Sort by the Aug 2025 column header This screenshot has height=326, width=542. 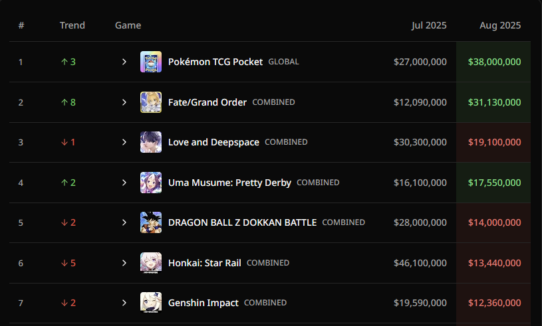click(x=500, y=25)
